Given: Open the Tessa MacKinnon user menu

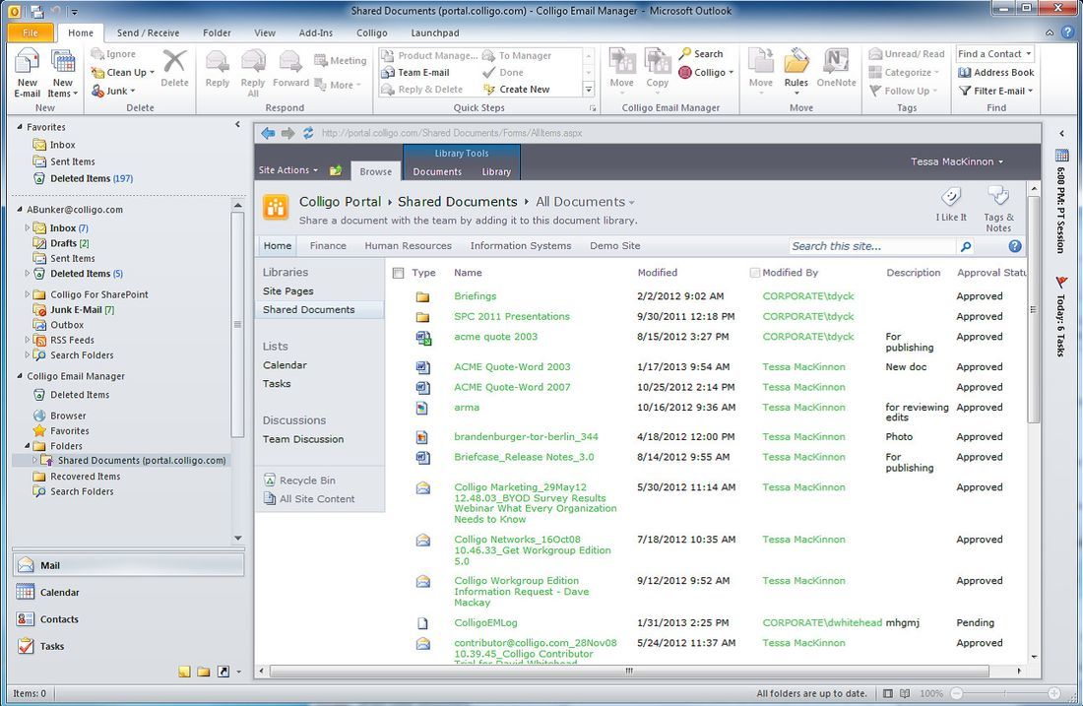Looking at the screenshot, I should [957, 161].
